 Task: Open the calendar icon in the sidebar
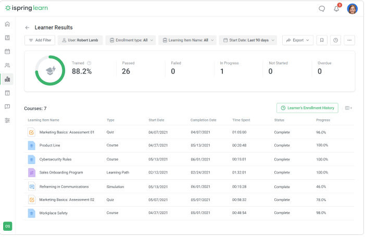coord(7,52)
